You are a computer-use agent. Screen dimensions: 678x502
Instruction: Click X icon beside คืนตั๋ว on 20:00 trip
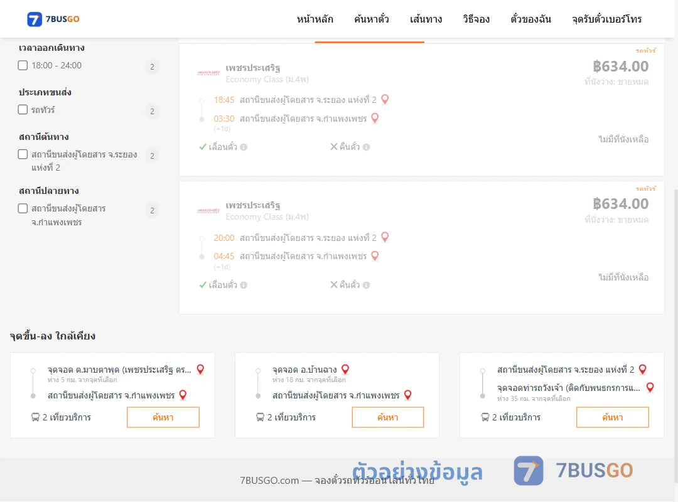(x=334, y=284)
